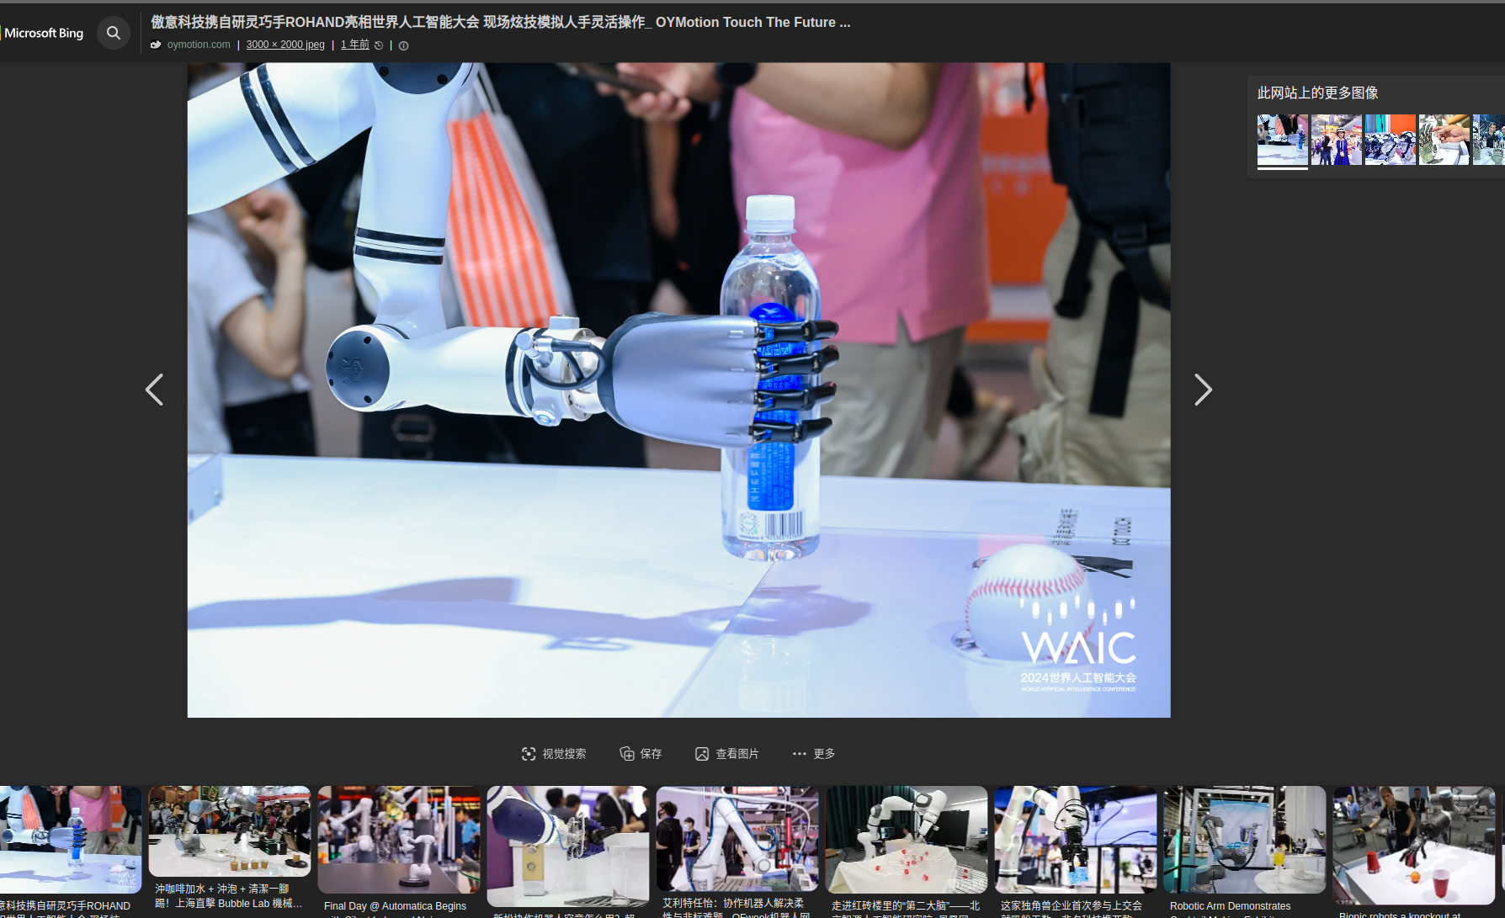1505x918 pixels.
Task: Show the previous image with left arrow
Action: (154, 390)
